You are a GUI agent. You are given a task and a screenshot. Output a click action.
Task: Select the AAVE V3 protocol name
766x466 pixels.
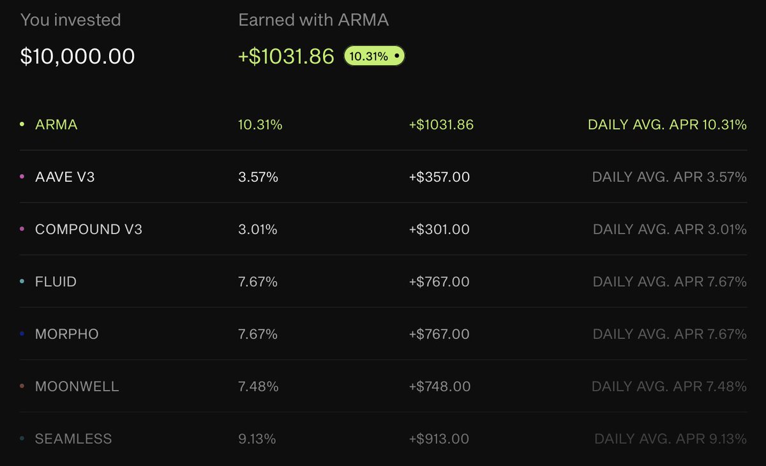tap(64, 177)
